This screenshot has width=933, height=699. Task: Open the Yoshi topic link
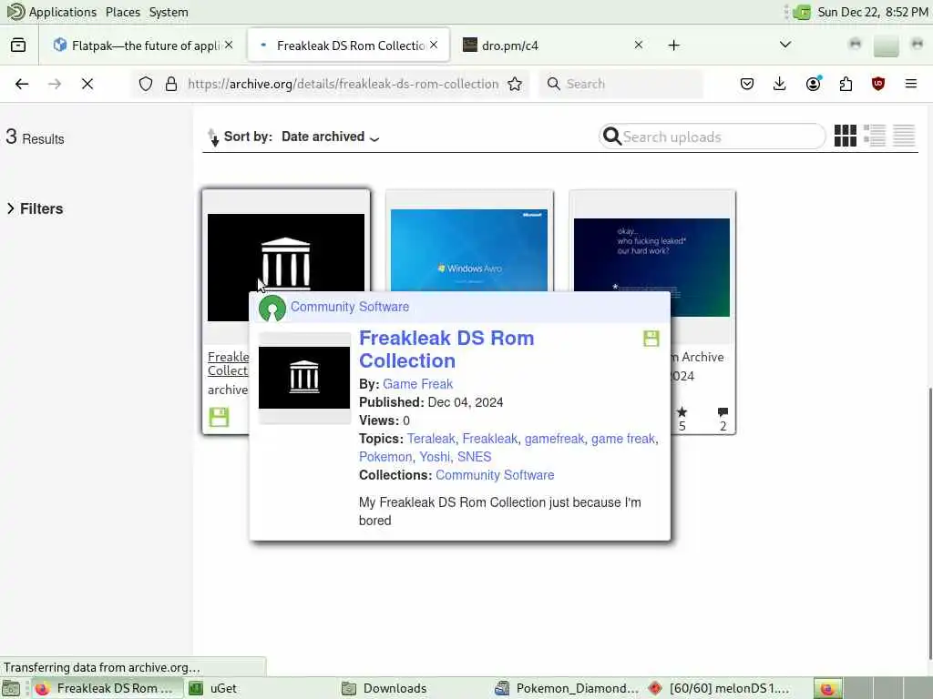(435, 457)
